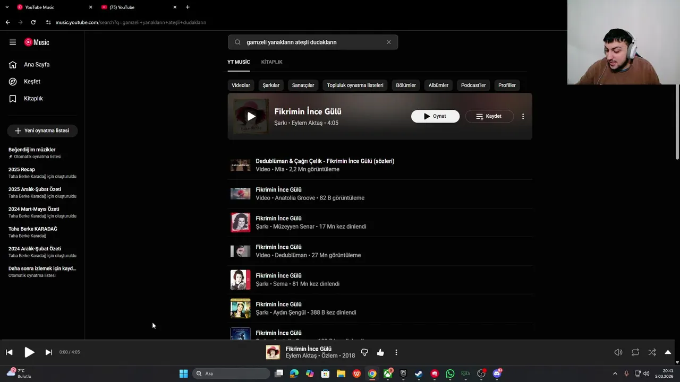
Task: Filter results by Bölümler chip
Action: pyautogui.click(x=406, y=85)
